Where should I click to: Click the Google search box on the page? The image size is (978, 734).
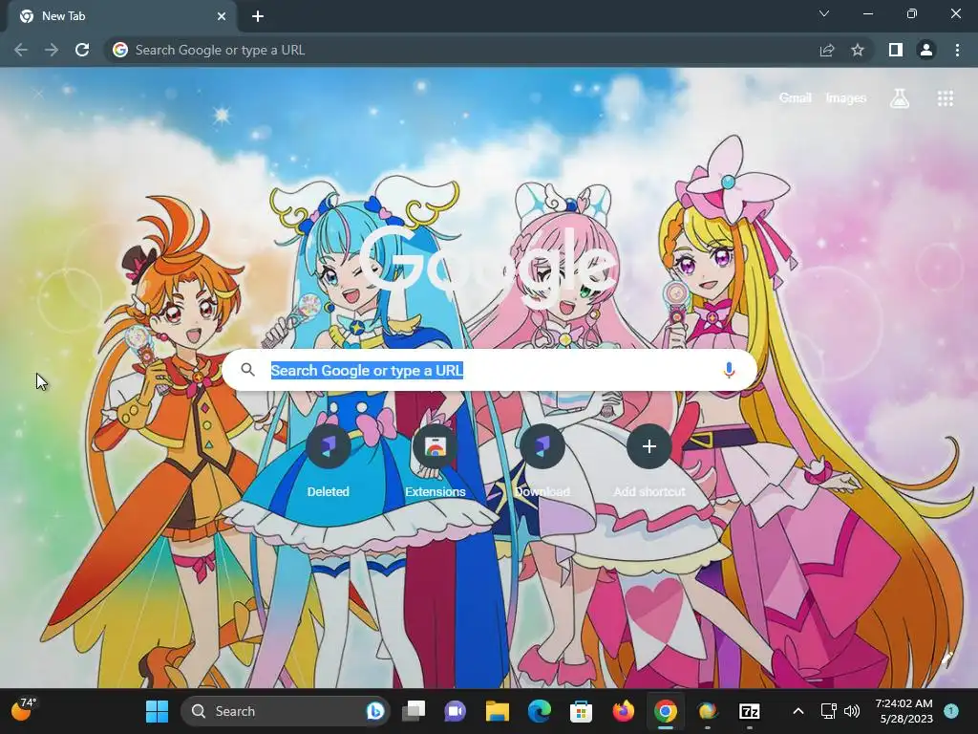point(490,370)
